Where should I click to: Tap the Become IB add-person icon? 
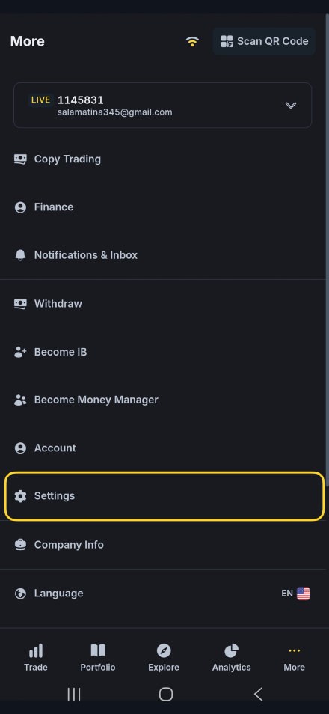pyautogui.click(x=20, y=352)
